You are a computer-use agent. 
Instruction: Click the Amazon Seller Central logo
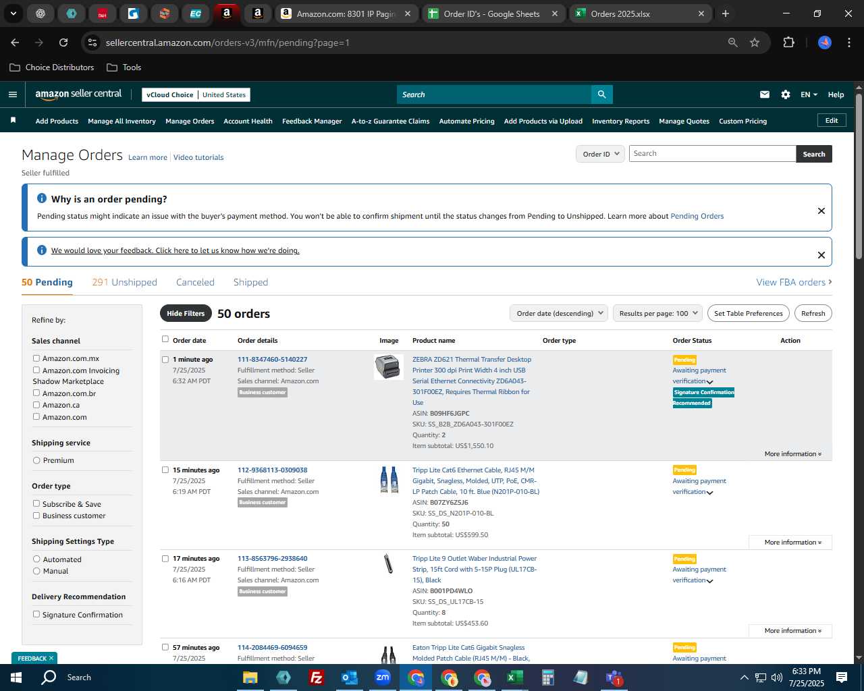[x=78, y=94]
